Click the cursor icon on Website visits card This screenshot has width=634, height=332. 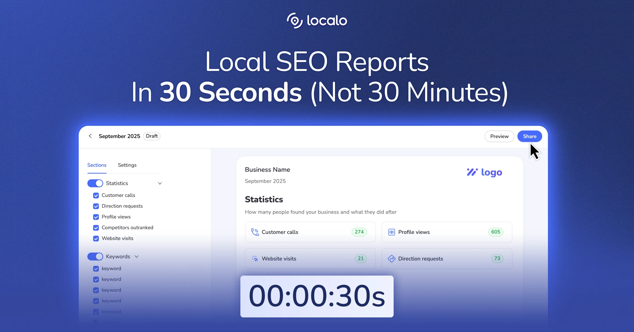coord(254,258)
